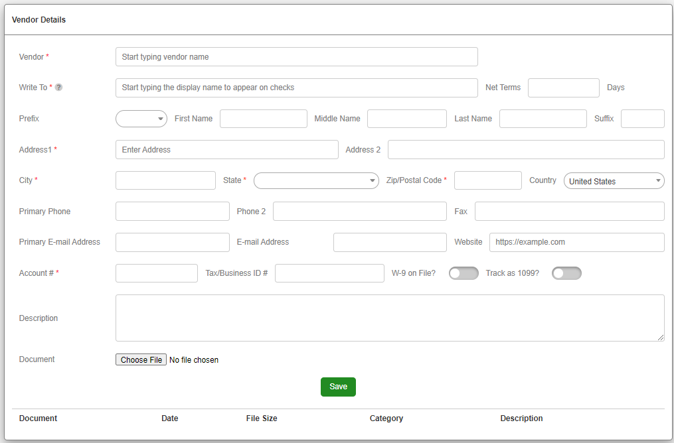Click the Description column header in table
The height and width of the screenshot is (443, 674).
click(x=521, y=418)
